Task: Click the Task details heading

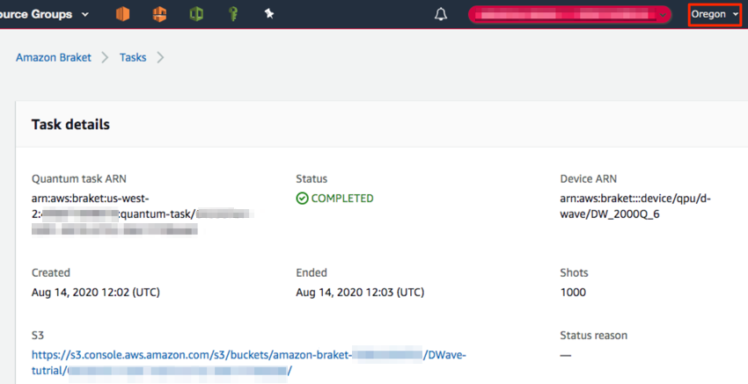Action: click(70, 125)
